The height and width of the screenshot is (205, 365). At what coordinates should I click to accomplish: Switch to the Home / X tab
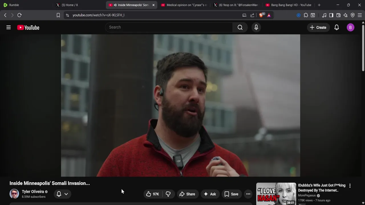click(79, 5)
